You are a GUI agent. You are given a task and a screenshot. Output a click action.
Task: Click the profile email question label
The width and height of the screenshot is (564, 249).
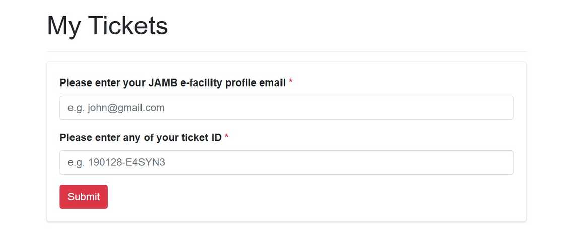pos(173,82)
